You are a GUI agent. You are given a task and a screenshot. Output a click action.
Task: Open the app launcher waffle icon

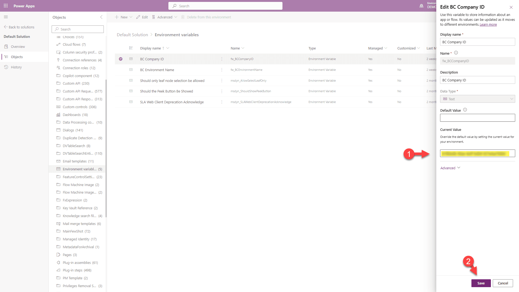[6, 6]
